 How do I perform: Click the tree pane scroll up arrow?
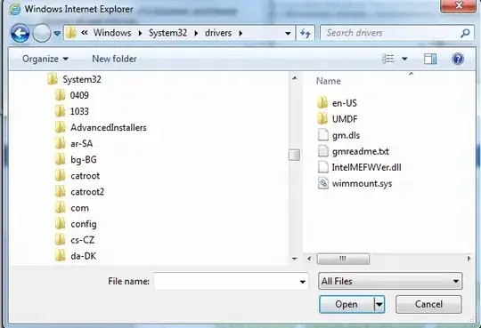295,78
